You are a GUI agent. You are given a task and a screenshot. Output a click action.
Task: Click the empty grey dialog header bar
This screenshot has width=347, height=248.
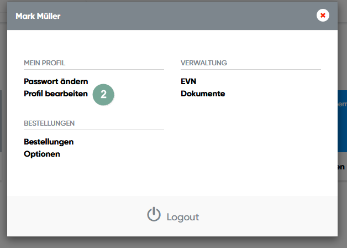(188, 16)
